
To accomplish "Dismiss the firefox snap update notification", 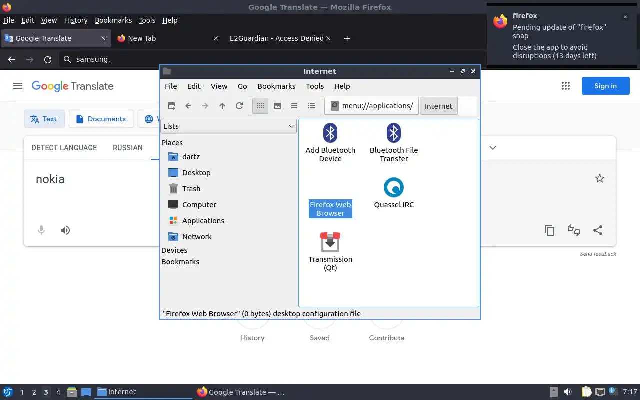I will click(x=625, y=17).
